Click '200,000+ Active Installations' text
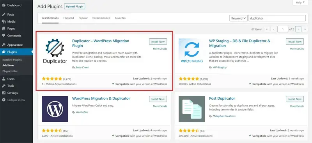The height and width of the screenshot is (143, 312). [196, 136]
